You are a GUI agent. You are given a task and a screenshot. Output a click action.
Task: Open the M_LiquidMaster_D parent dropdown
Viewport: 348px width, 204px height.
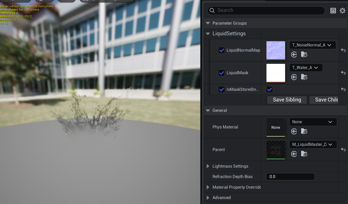[x=313, y=144]
